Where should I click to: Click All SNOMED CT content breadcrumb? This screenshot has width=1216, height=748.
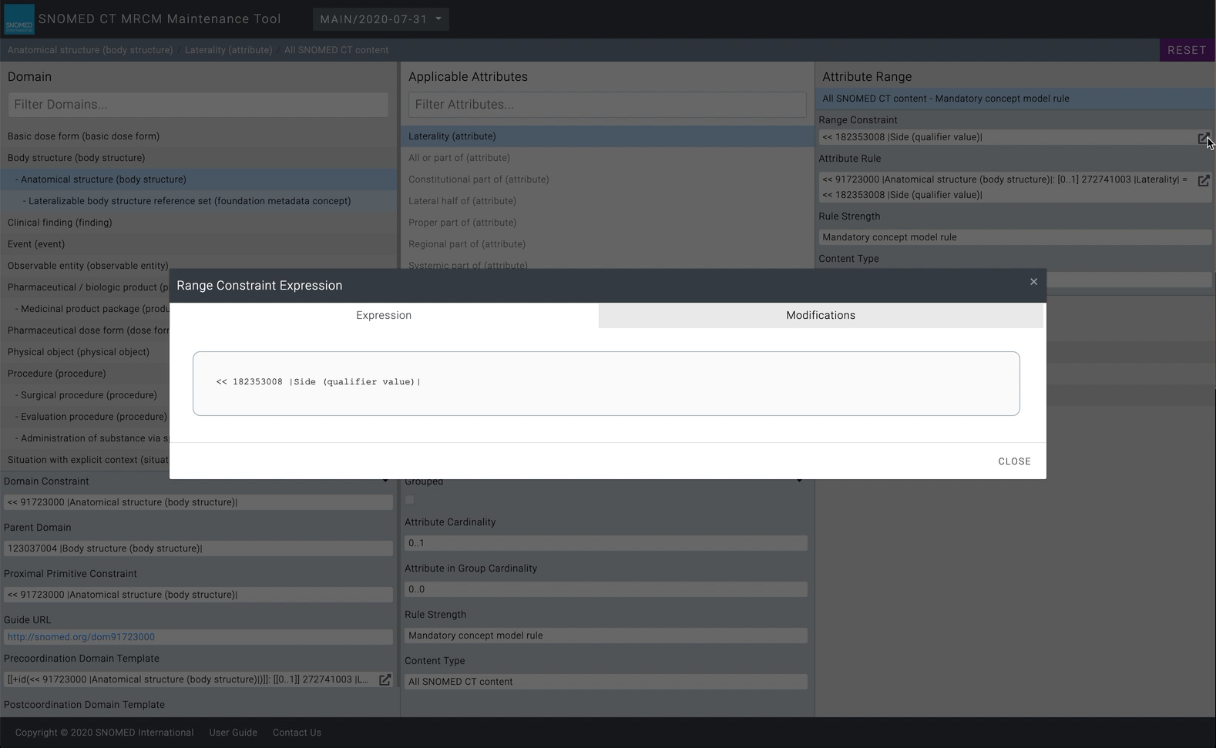tap(336, 50)
